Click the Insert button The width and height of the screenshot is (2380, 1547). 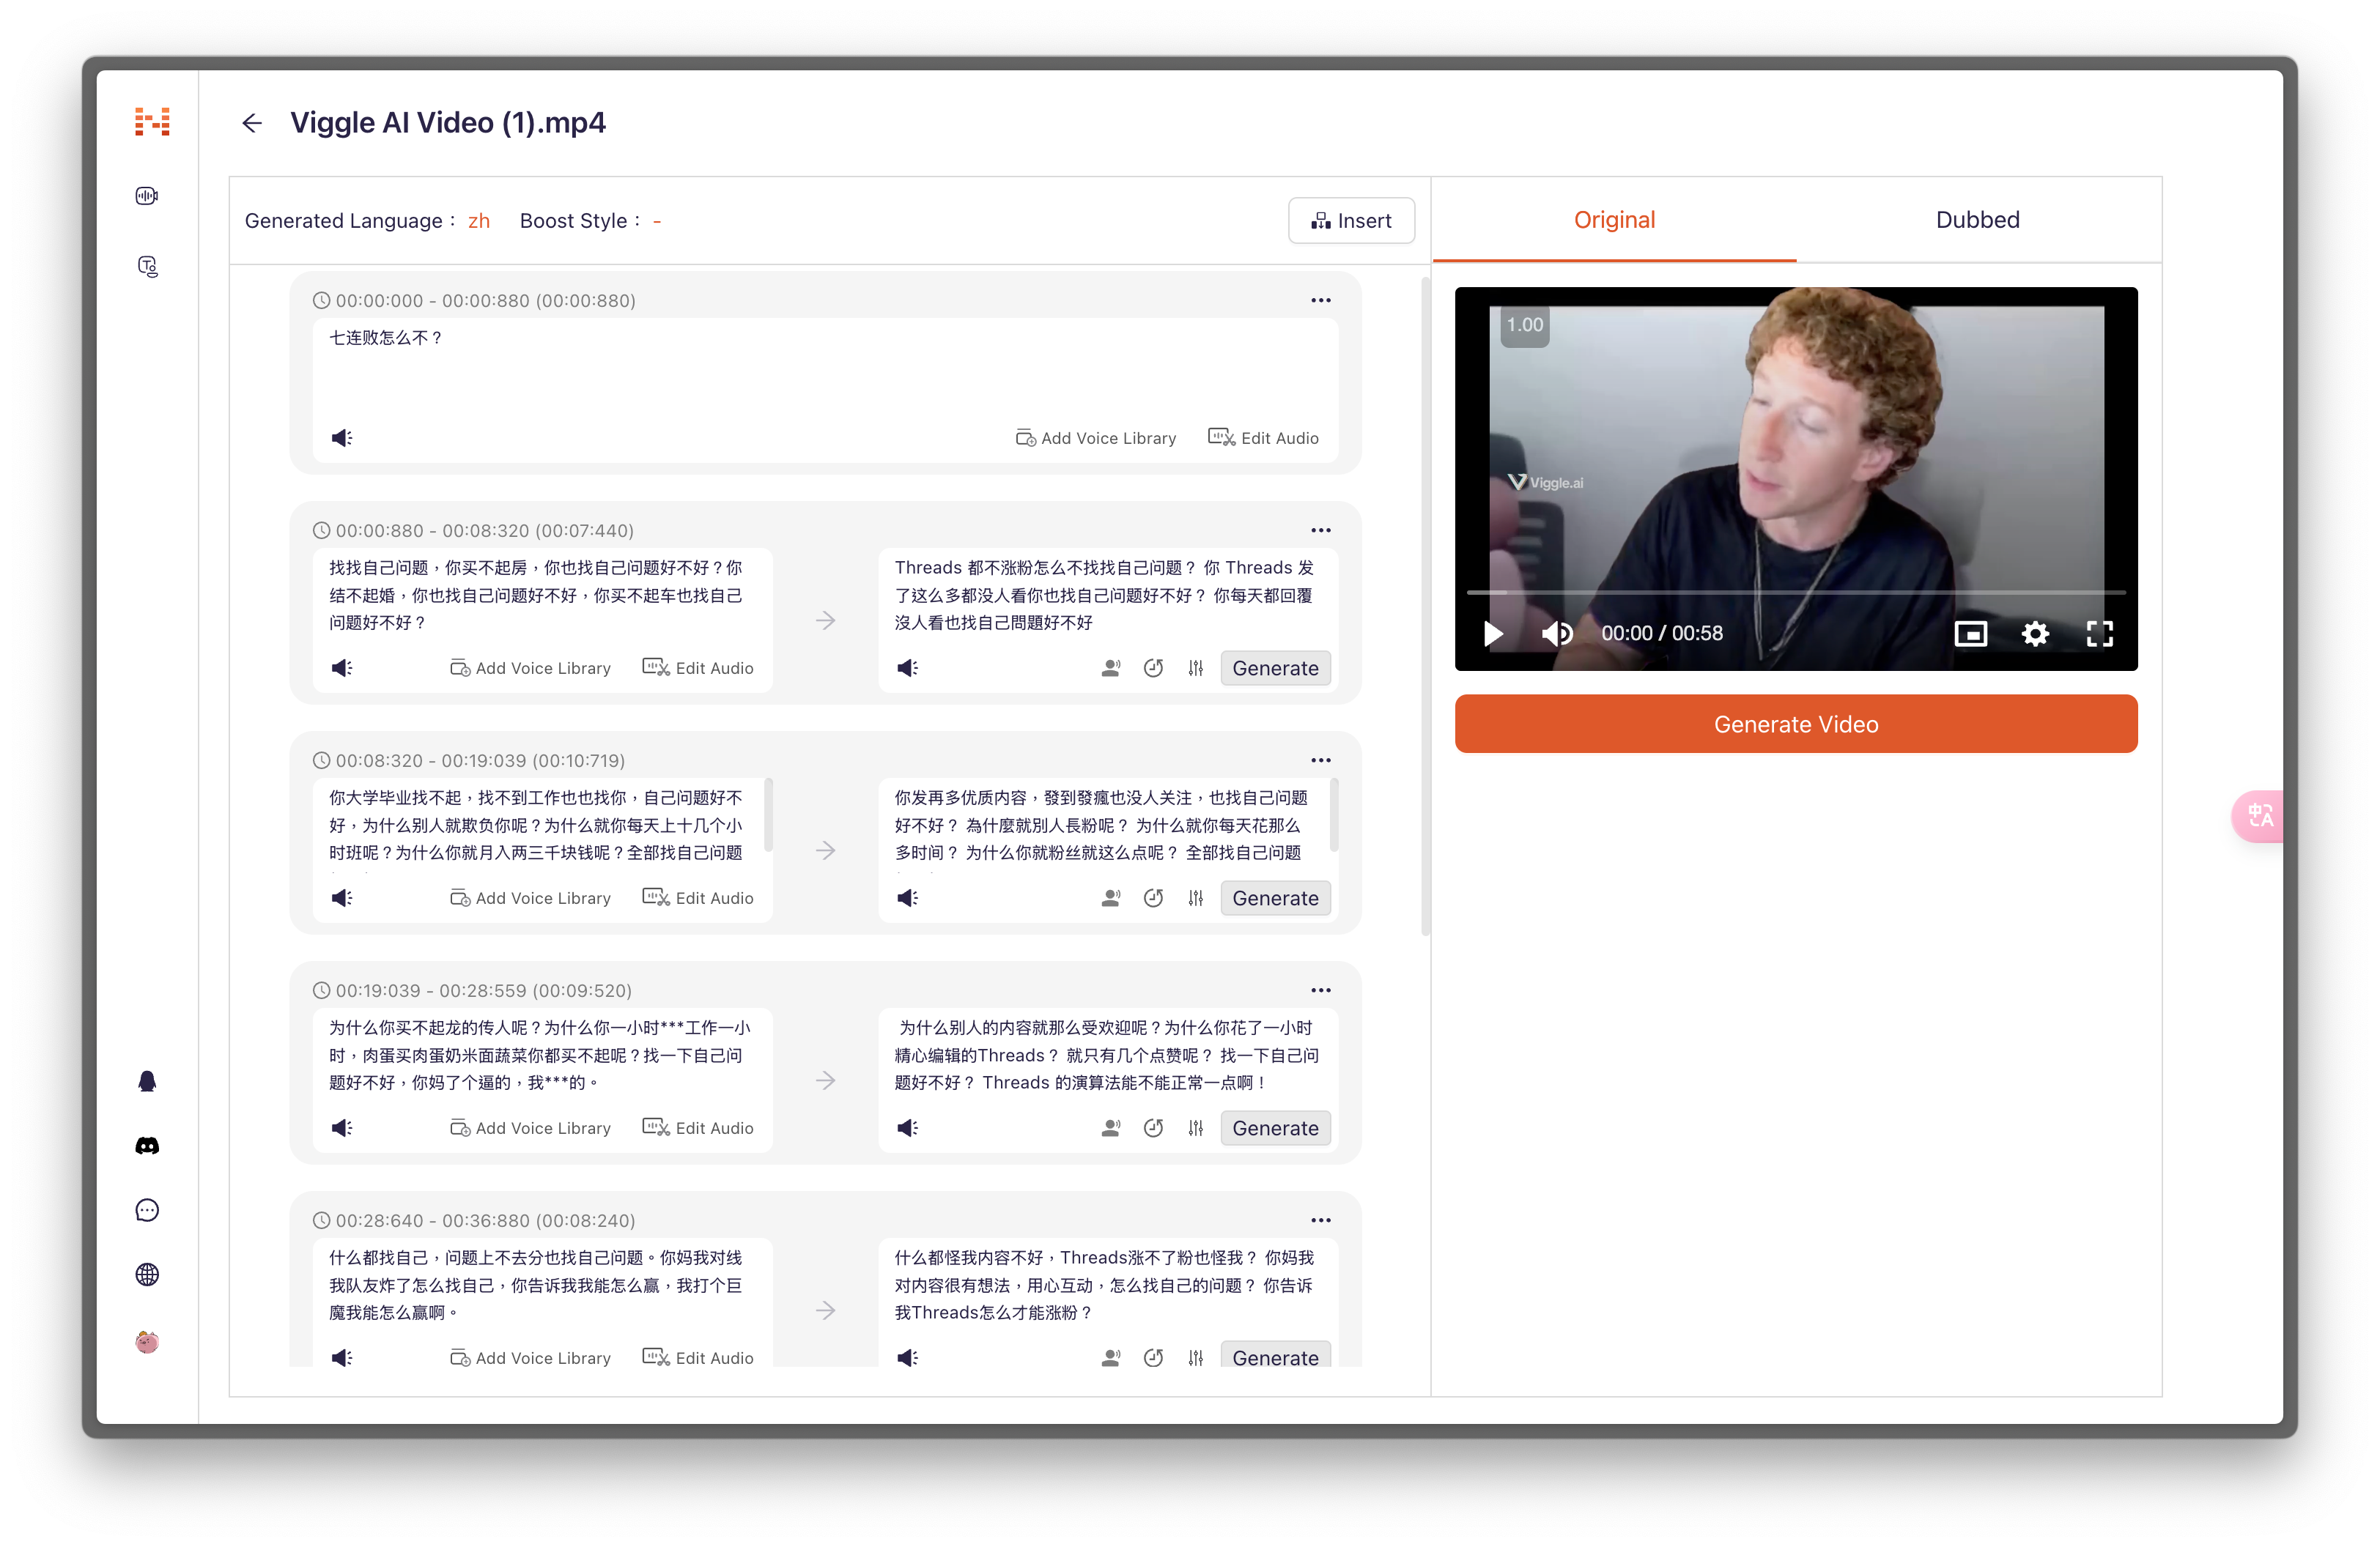[x=1351, y=220]
